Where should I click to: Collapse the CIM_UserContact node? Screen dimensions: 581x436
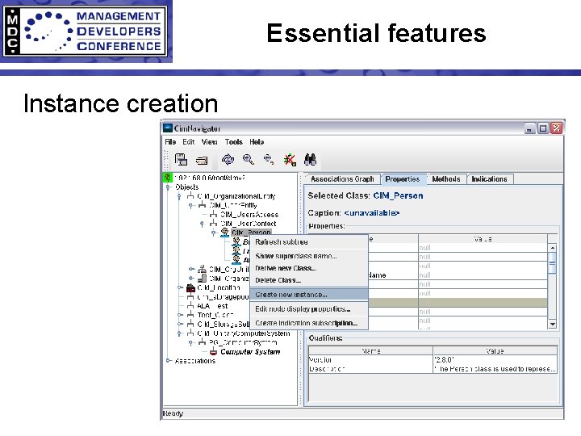pos(202,224)
